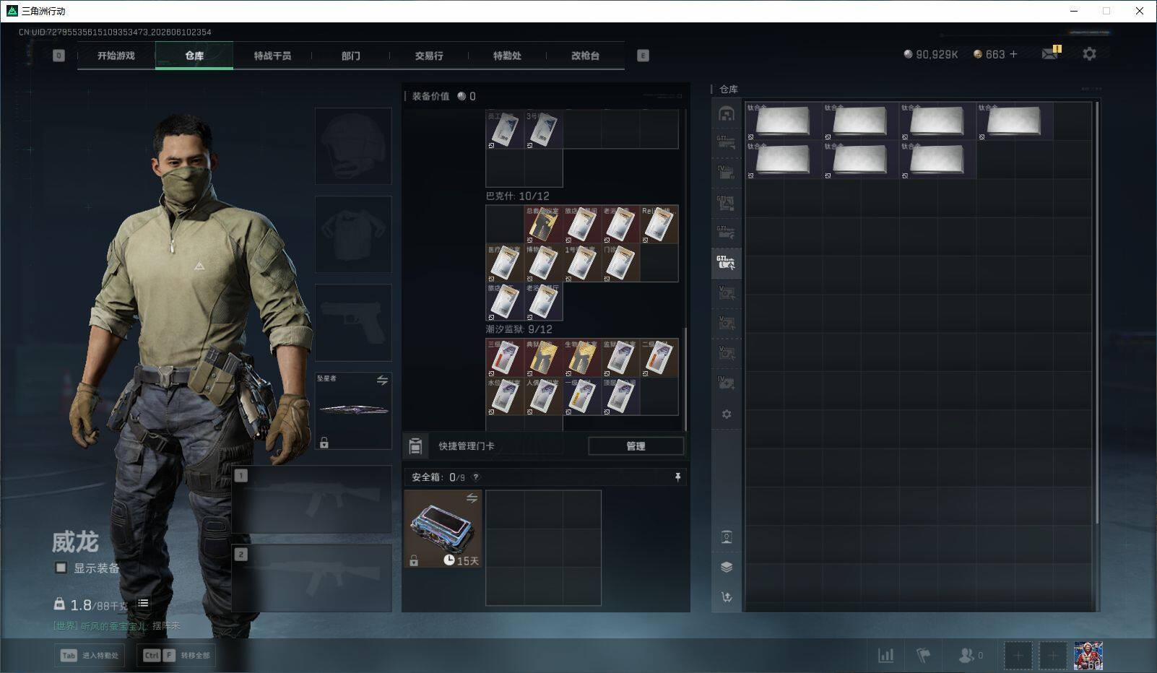Click the 管理 key card button
This screenshot has width=1157, height=673.
coord(636,446)
